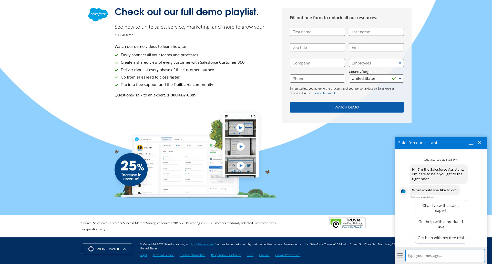Open Cookie Preferences footer link

288,255
